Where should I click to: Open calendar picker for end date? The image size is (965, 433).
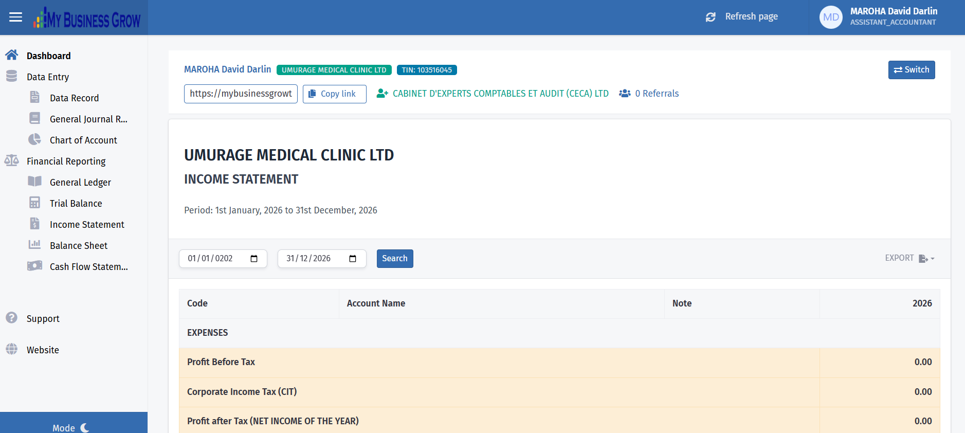pos(353,259)
